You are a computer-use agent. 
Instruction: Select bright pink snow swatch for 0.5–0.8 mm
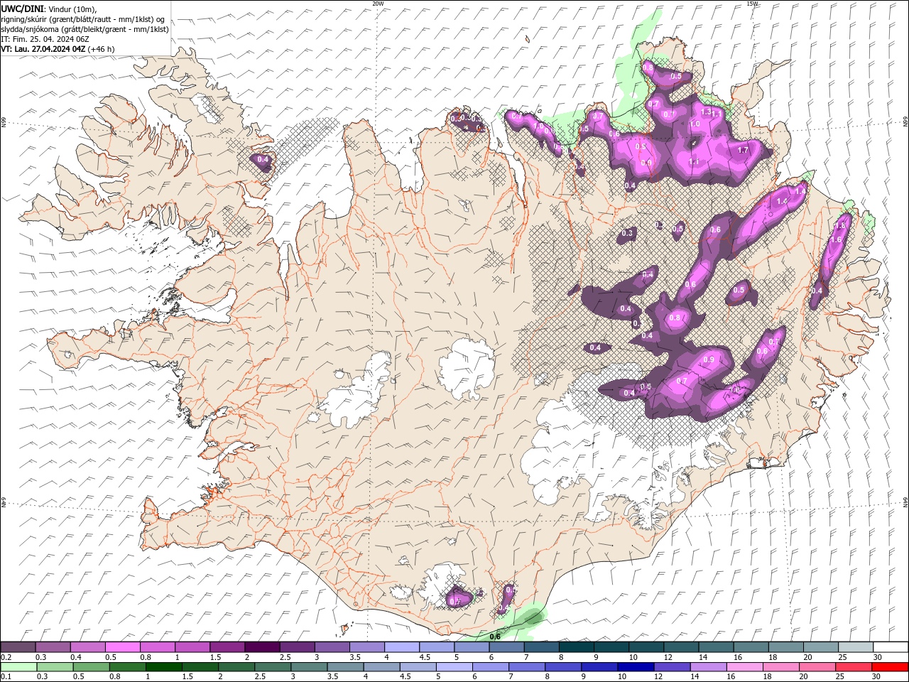(x=122, y=647)
